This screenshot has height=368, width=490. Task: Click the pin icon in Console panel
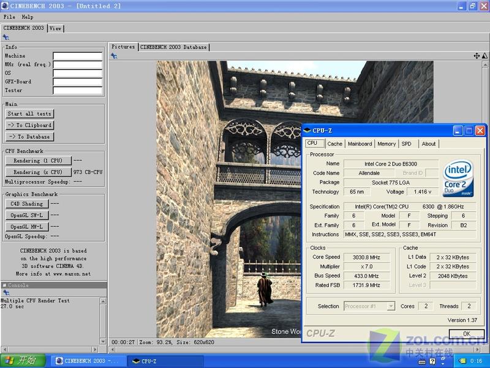pyautogui.click(x=6, y=293)
